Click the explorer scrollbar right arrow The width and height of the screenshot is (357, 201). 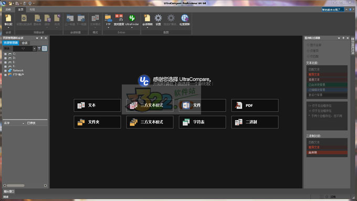pyautogui.click(x=45, y=186)
